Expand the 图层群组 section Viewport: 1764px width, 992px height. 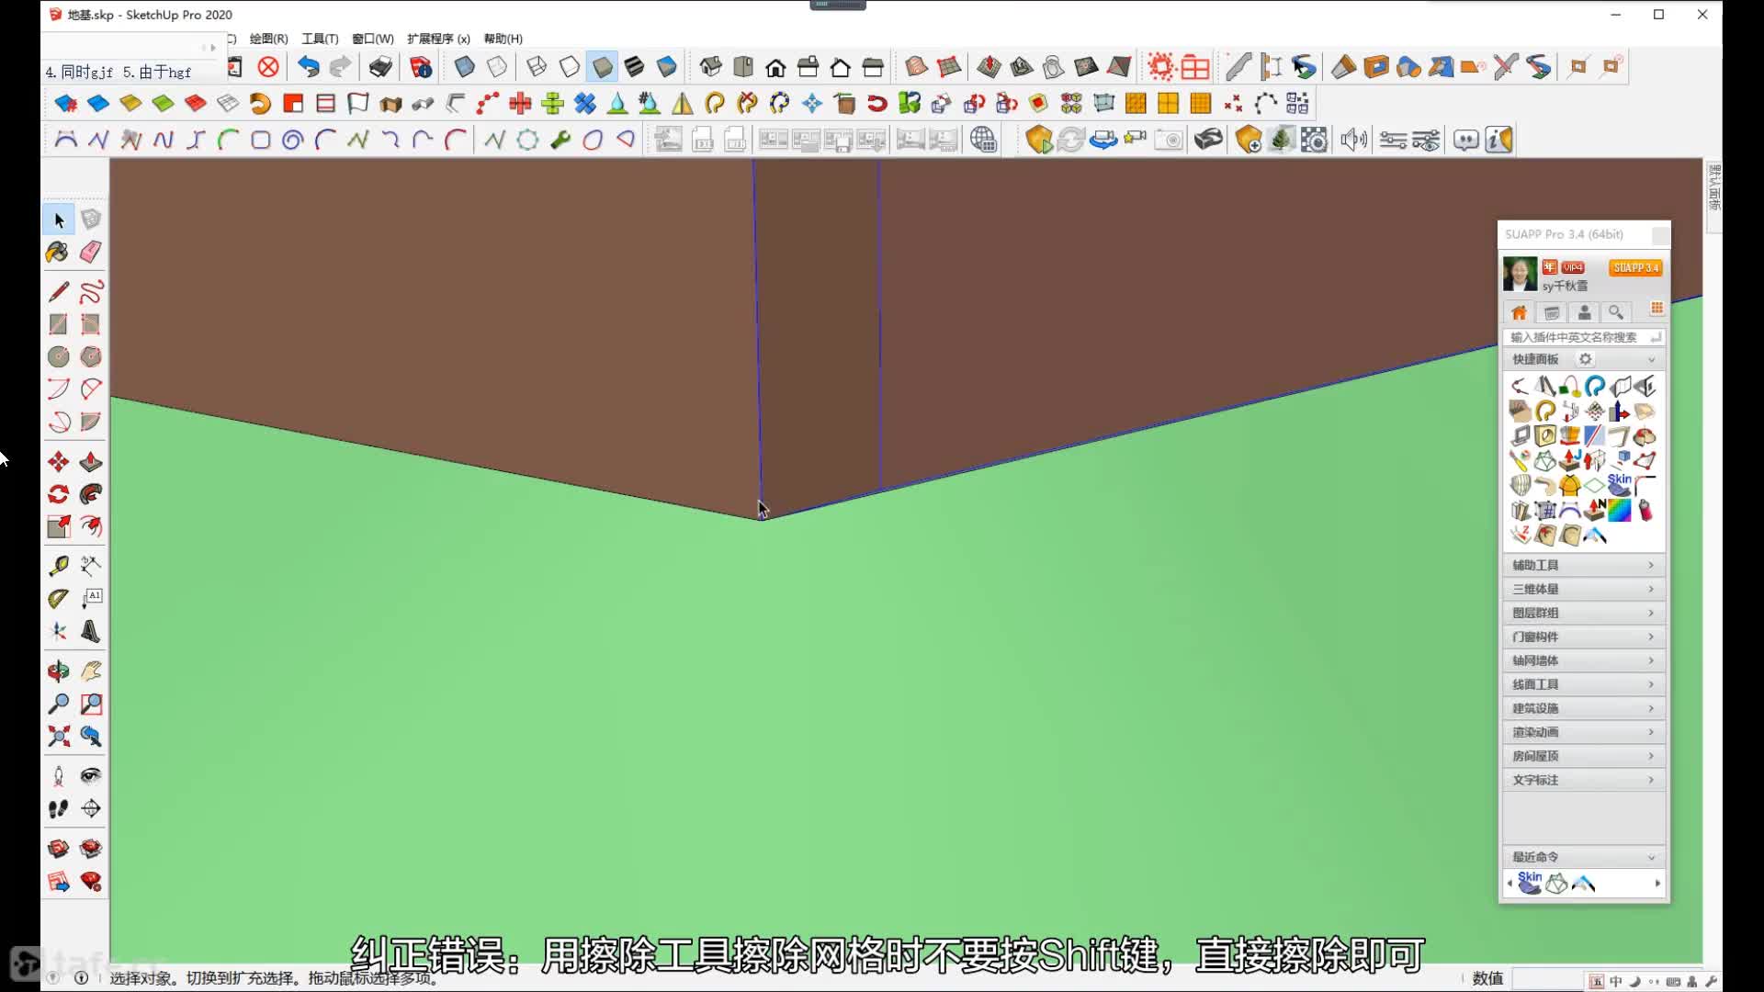[1584, 613]
